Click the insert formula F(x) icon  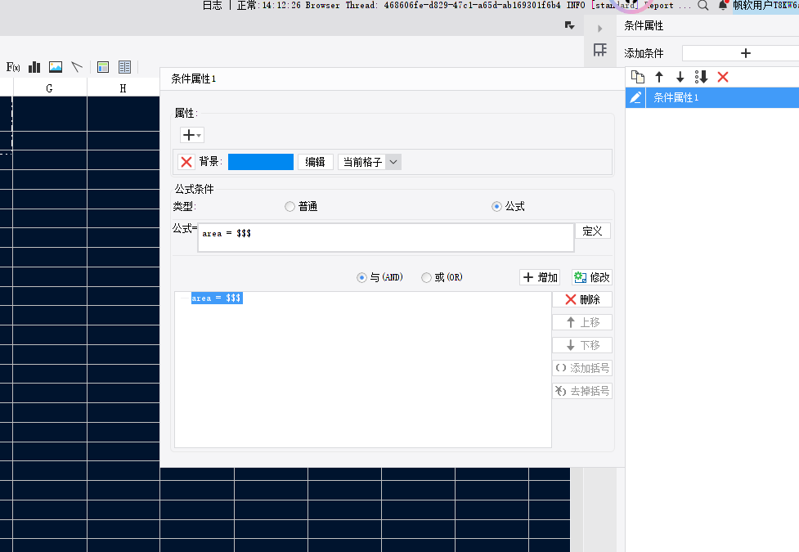(x=13, y=67)
